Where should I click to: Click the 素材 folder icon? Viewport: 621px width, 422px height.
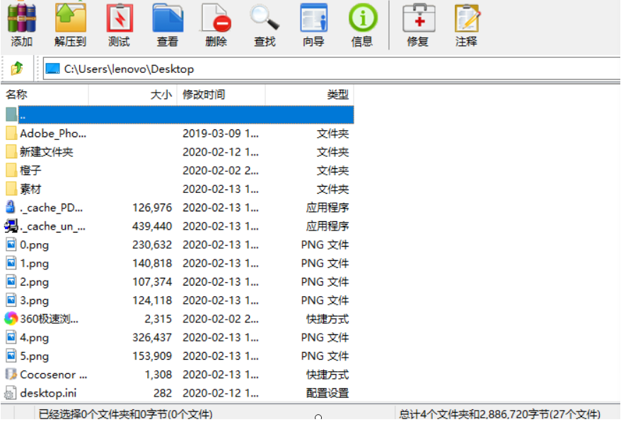[x=11, y=189]
